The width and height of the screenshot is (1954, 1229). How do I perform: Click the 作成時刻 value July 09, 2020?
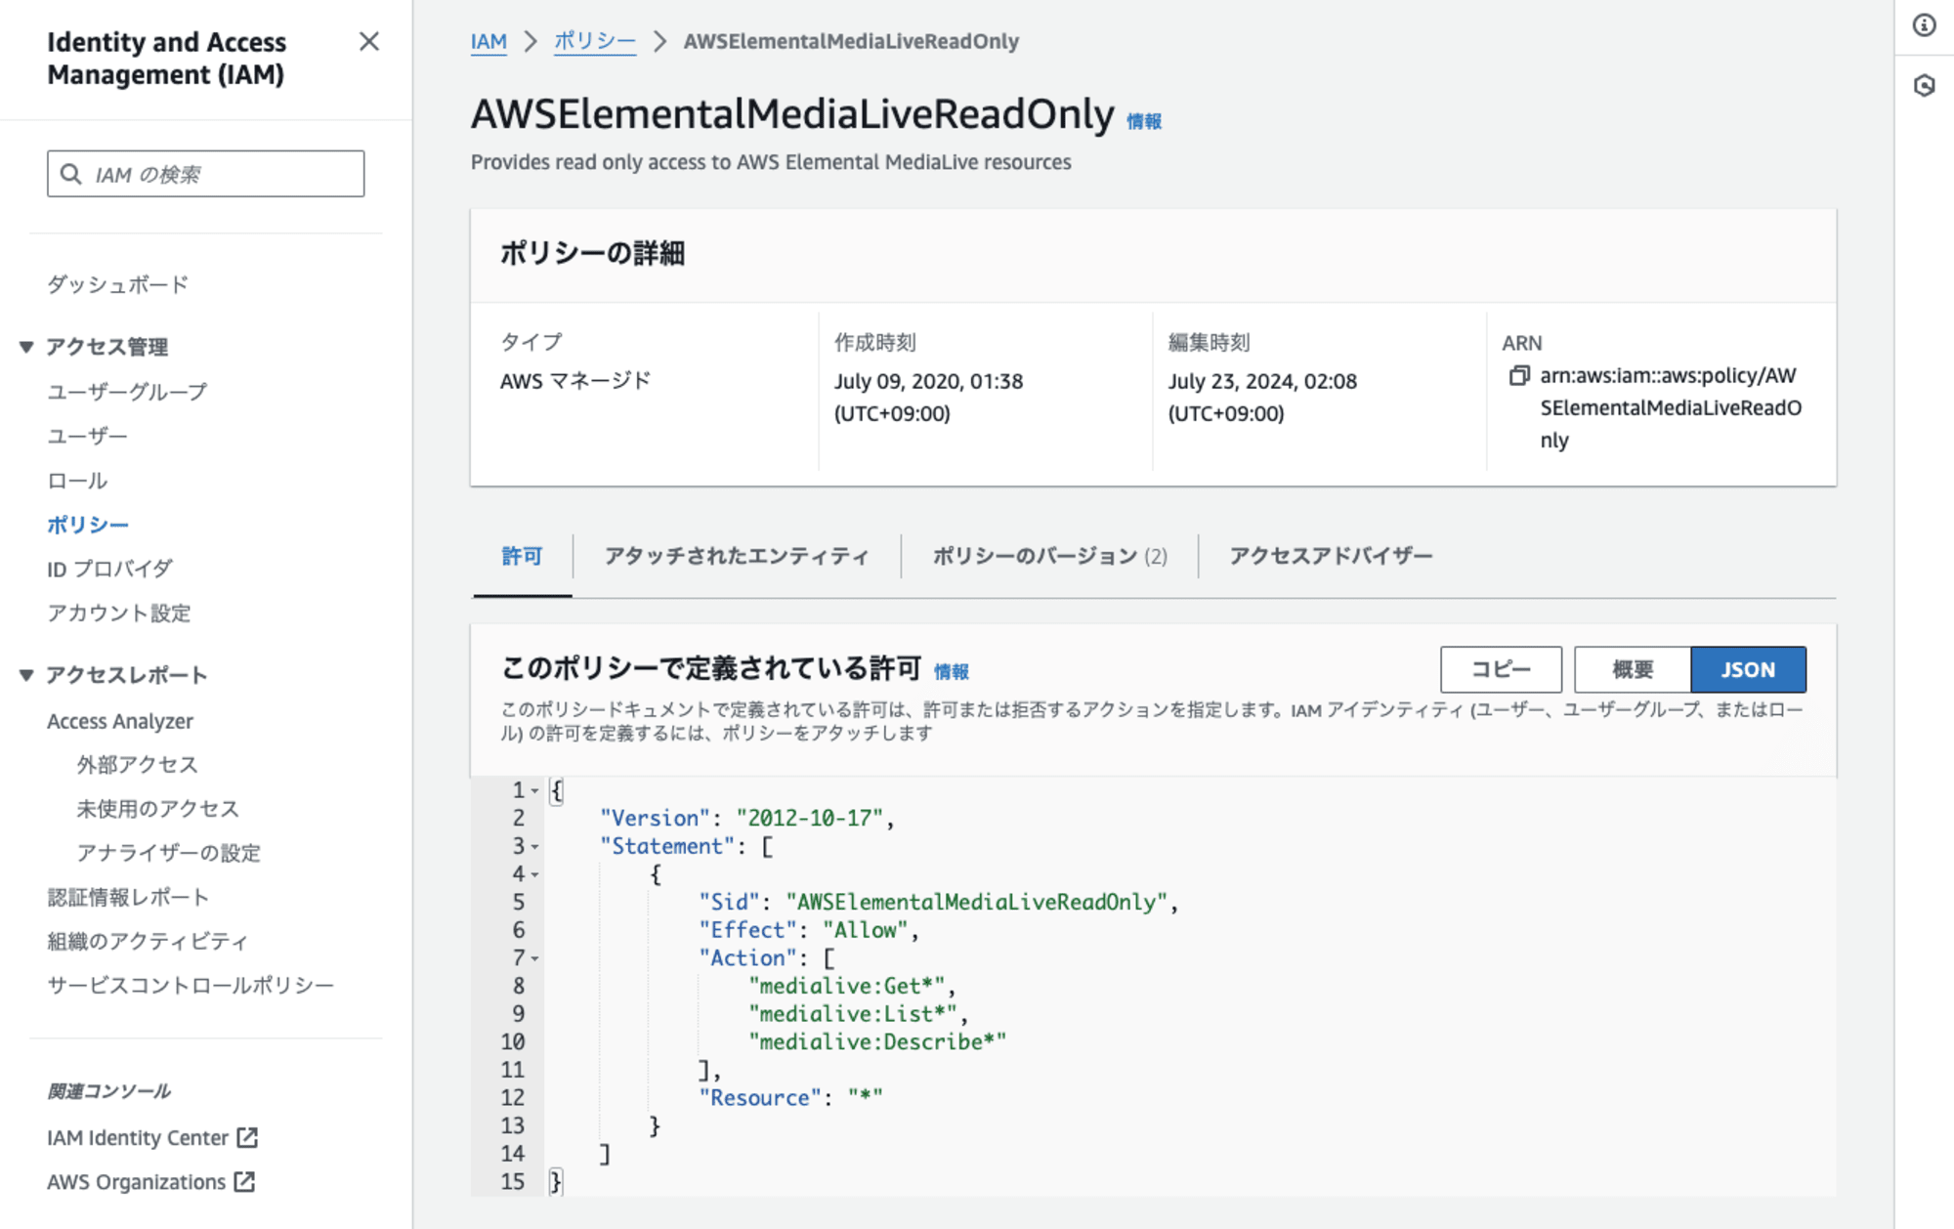(928, 398)
